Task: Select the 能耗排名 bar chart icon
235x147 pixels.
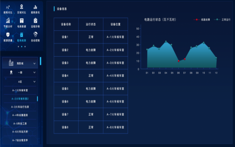Action: [35, 7]
